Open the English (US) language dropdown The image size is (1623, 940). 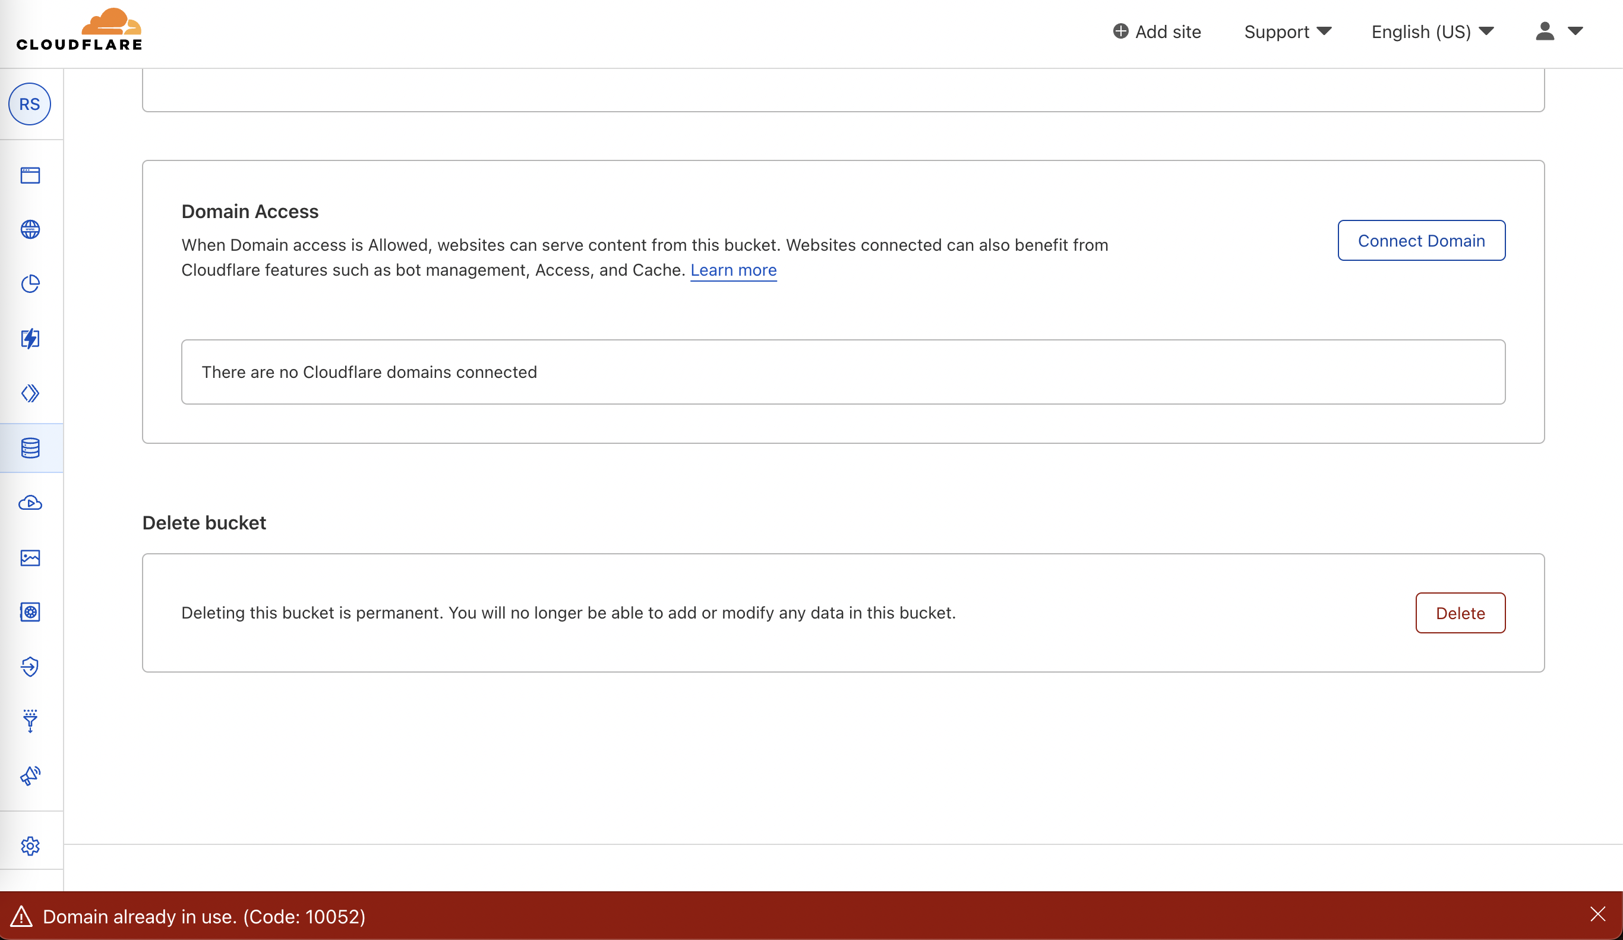pyautogui.click(x=1431, y=31)
